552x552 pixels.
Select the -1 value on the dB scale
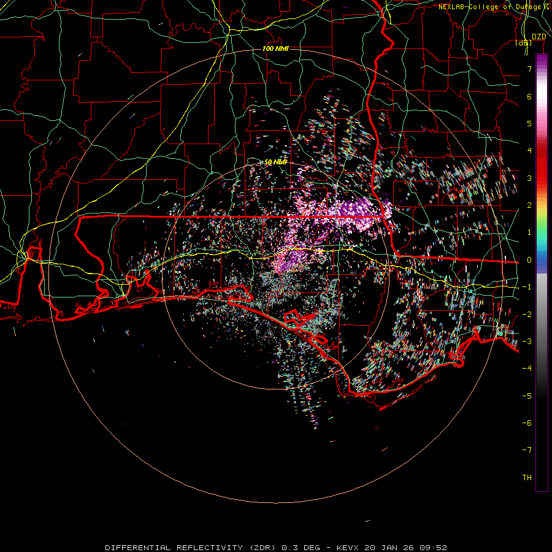pos(527,287)
